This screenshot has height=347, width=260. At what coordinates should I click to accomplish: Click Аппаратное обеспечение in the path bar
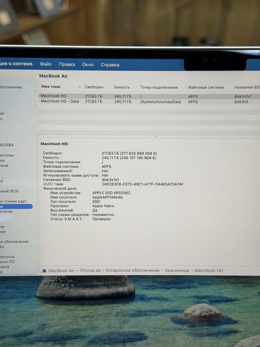tap(132, 271)
